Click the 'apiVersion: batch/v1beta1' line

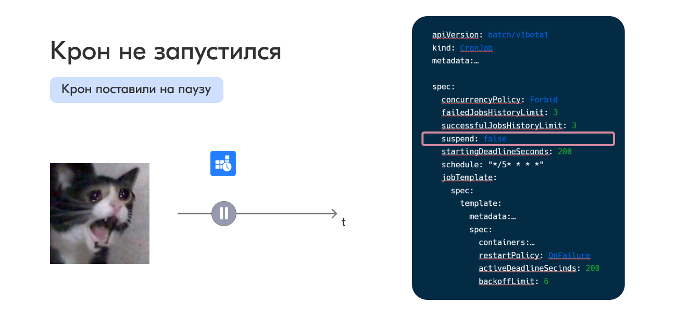(490, 35)
